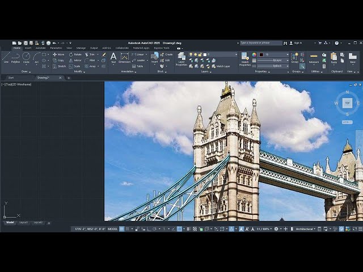Click the Trim tool

(90, 54)
